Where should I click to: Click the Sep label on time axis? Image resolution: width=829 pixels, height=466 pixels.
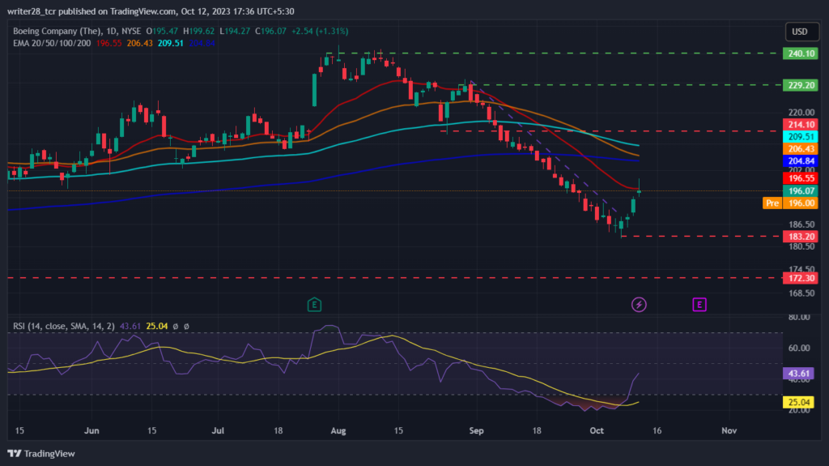tap(476, 430)
